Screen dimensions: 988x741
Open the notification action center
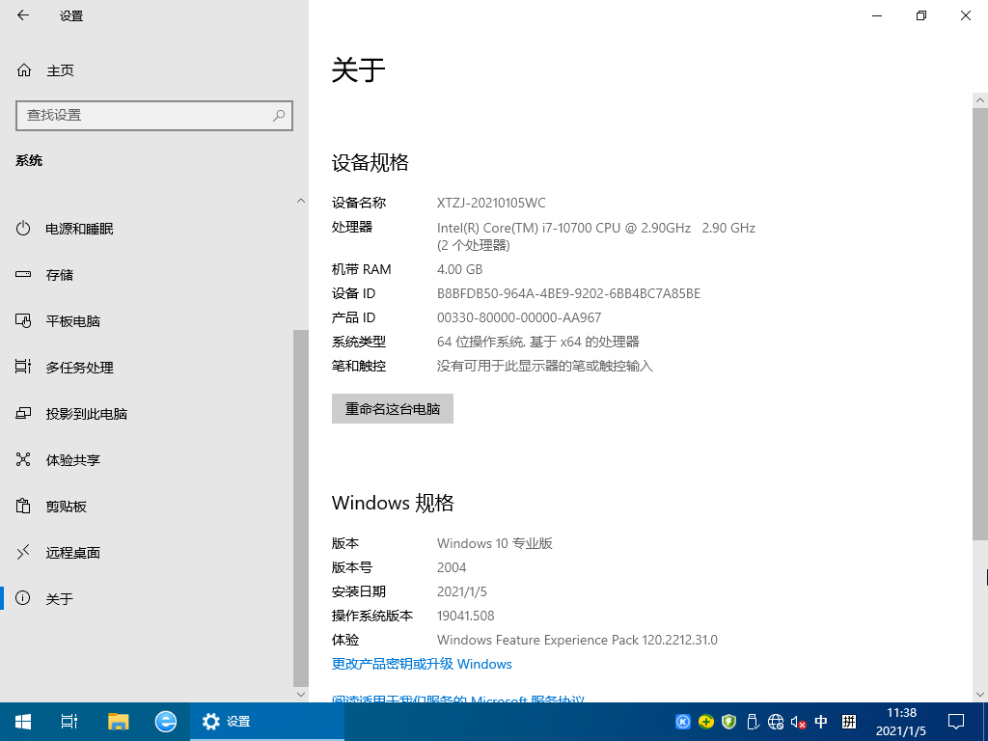[956, 722]
